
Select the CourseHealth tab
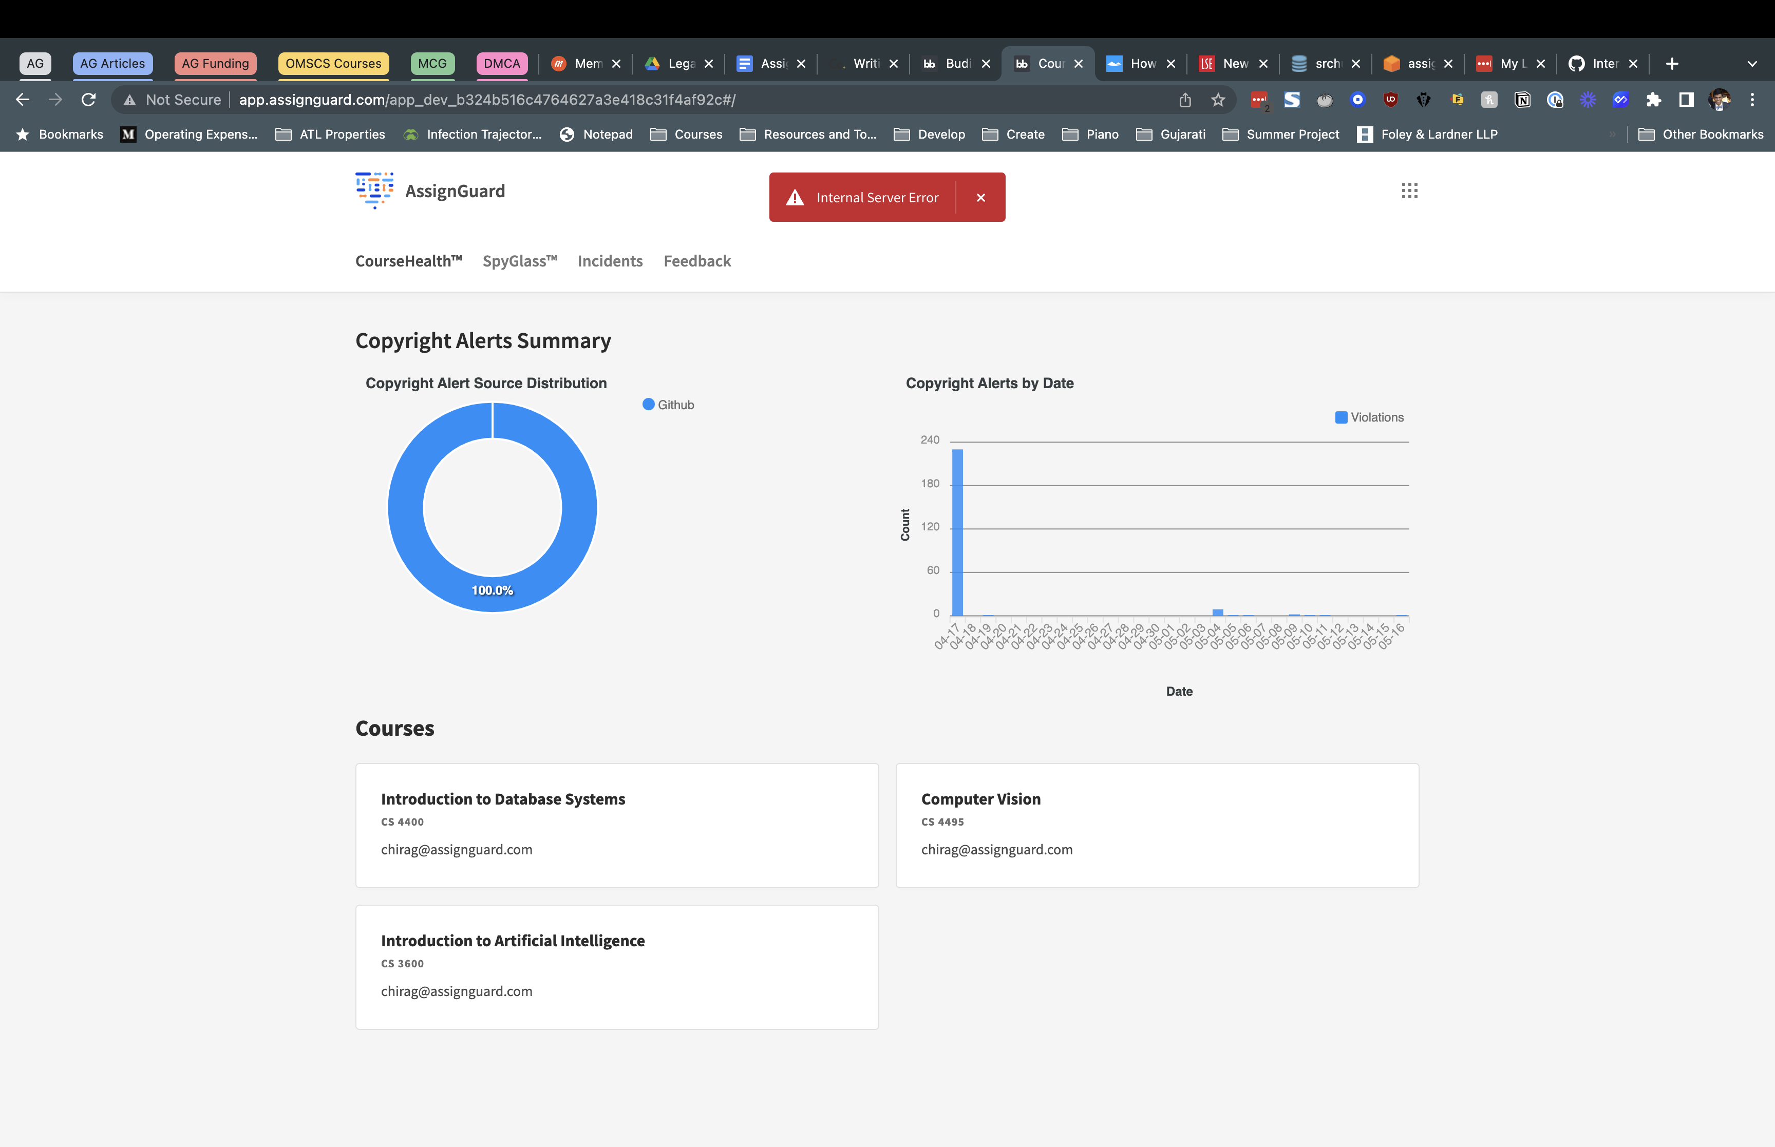pyautogui.click(x=408, y=261)
